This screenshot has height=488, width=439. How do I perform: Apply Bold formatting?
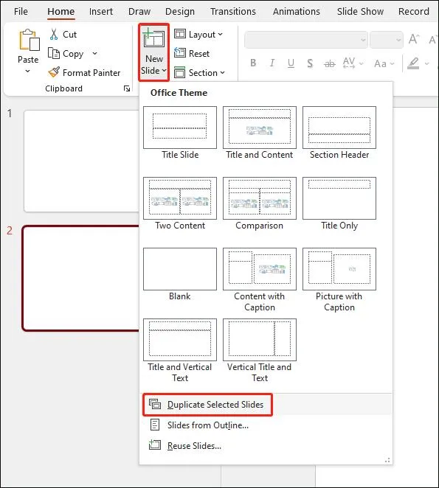point(253,63)
